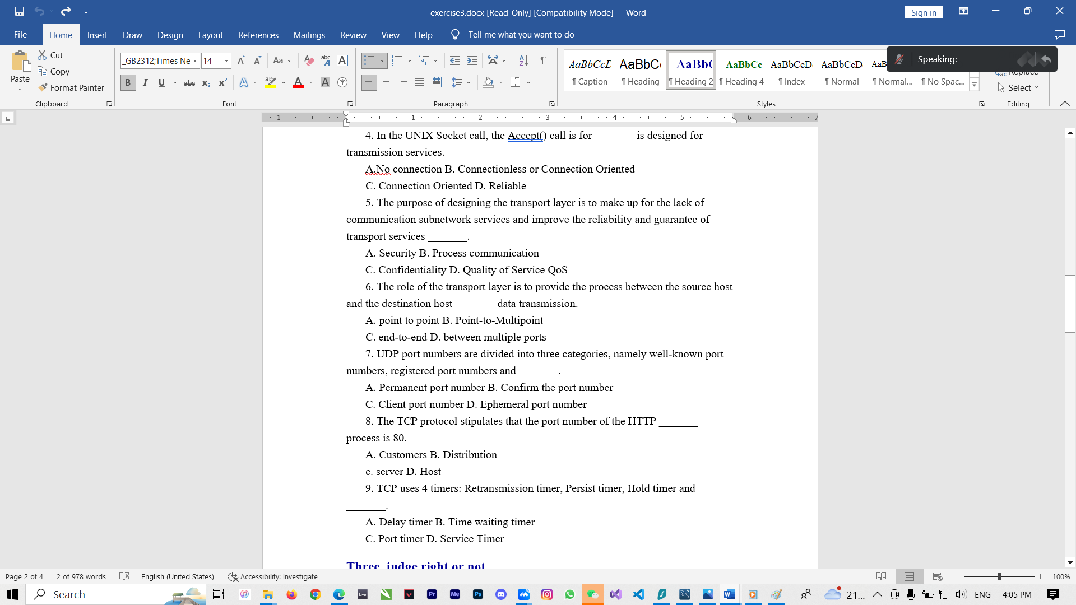
Task: Toggle Strikethrough formatting
Action: (189, 83)
